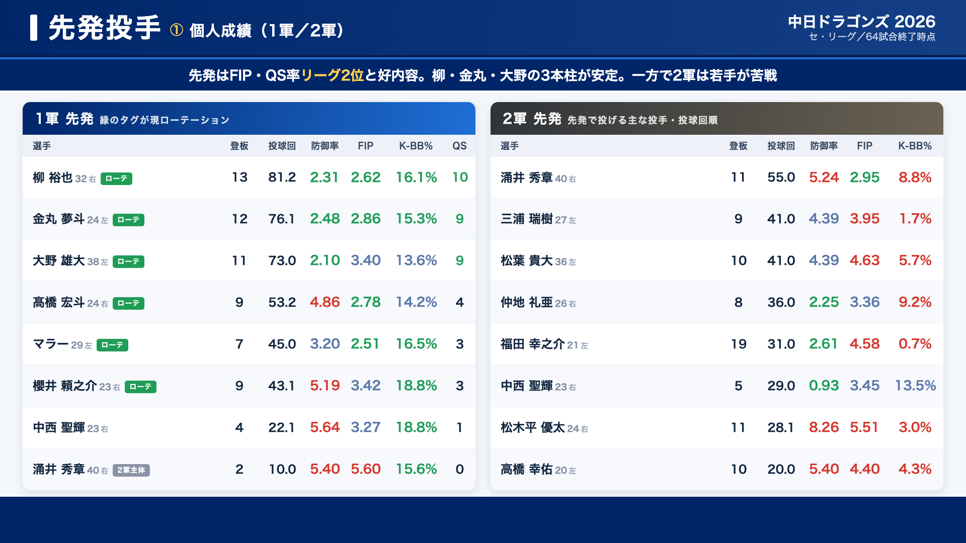Click the ローテ tag beside 髙橋 宏斗
Image resolution: width=966 pixels, height=543 pixels.
click(128, 303)
